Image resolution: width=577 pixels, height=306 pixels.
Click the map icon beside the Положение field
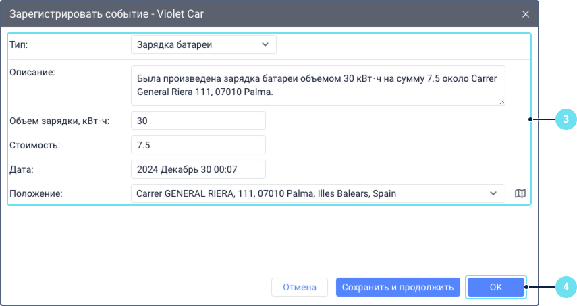tap(520, 193)
